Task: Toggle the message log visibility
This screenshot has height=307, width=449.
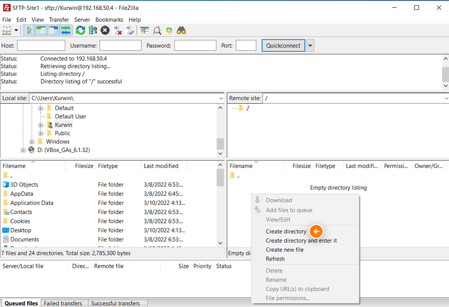Action: (x=30, y=30)
